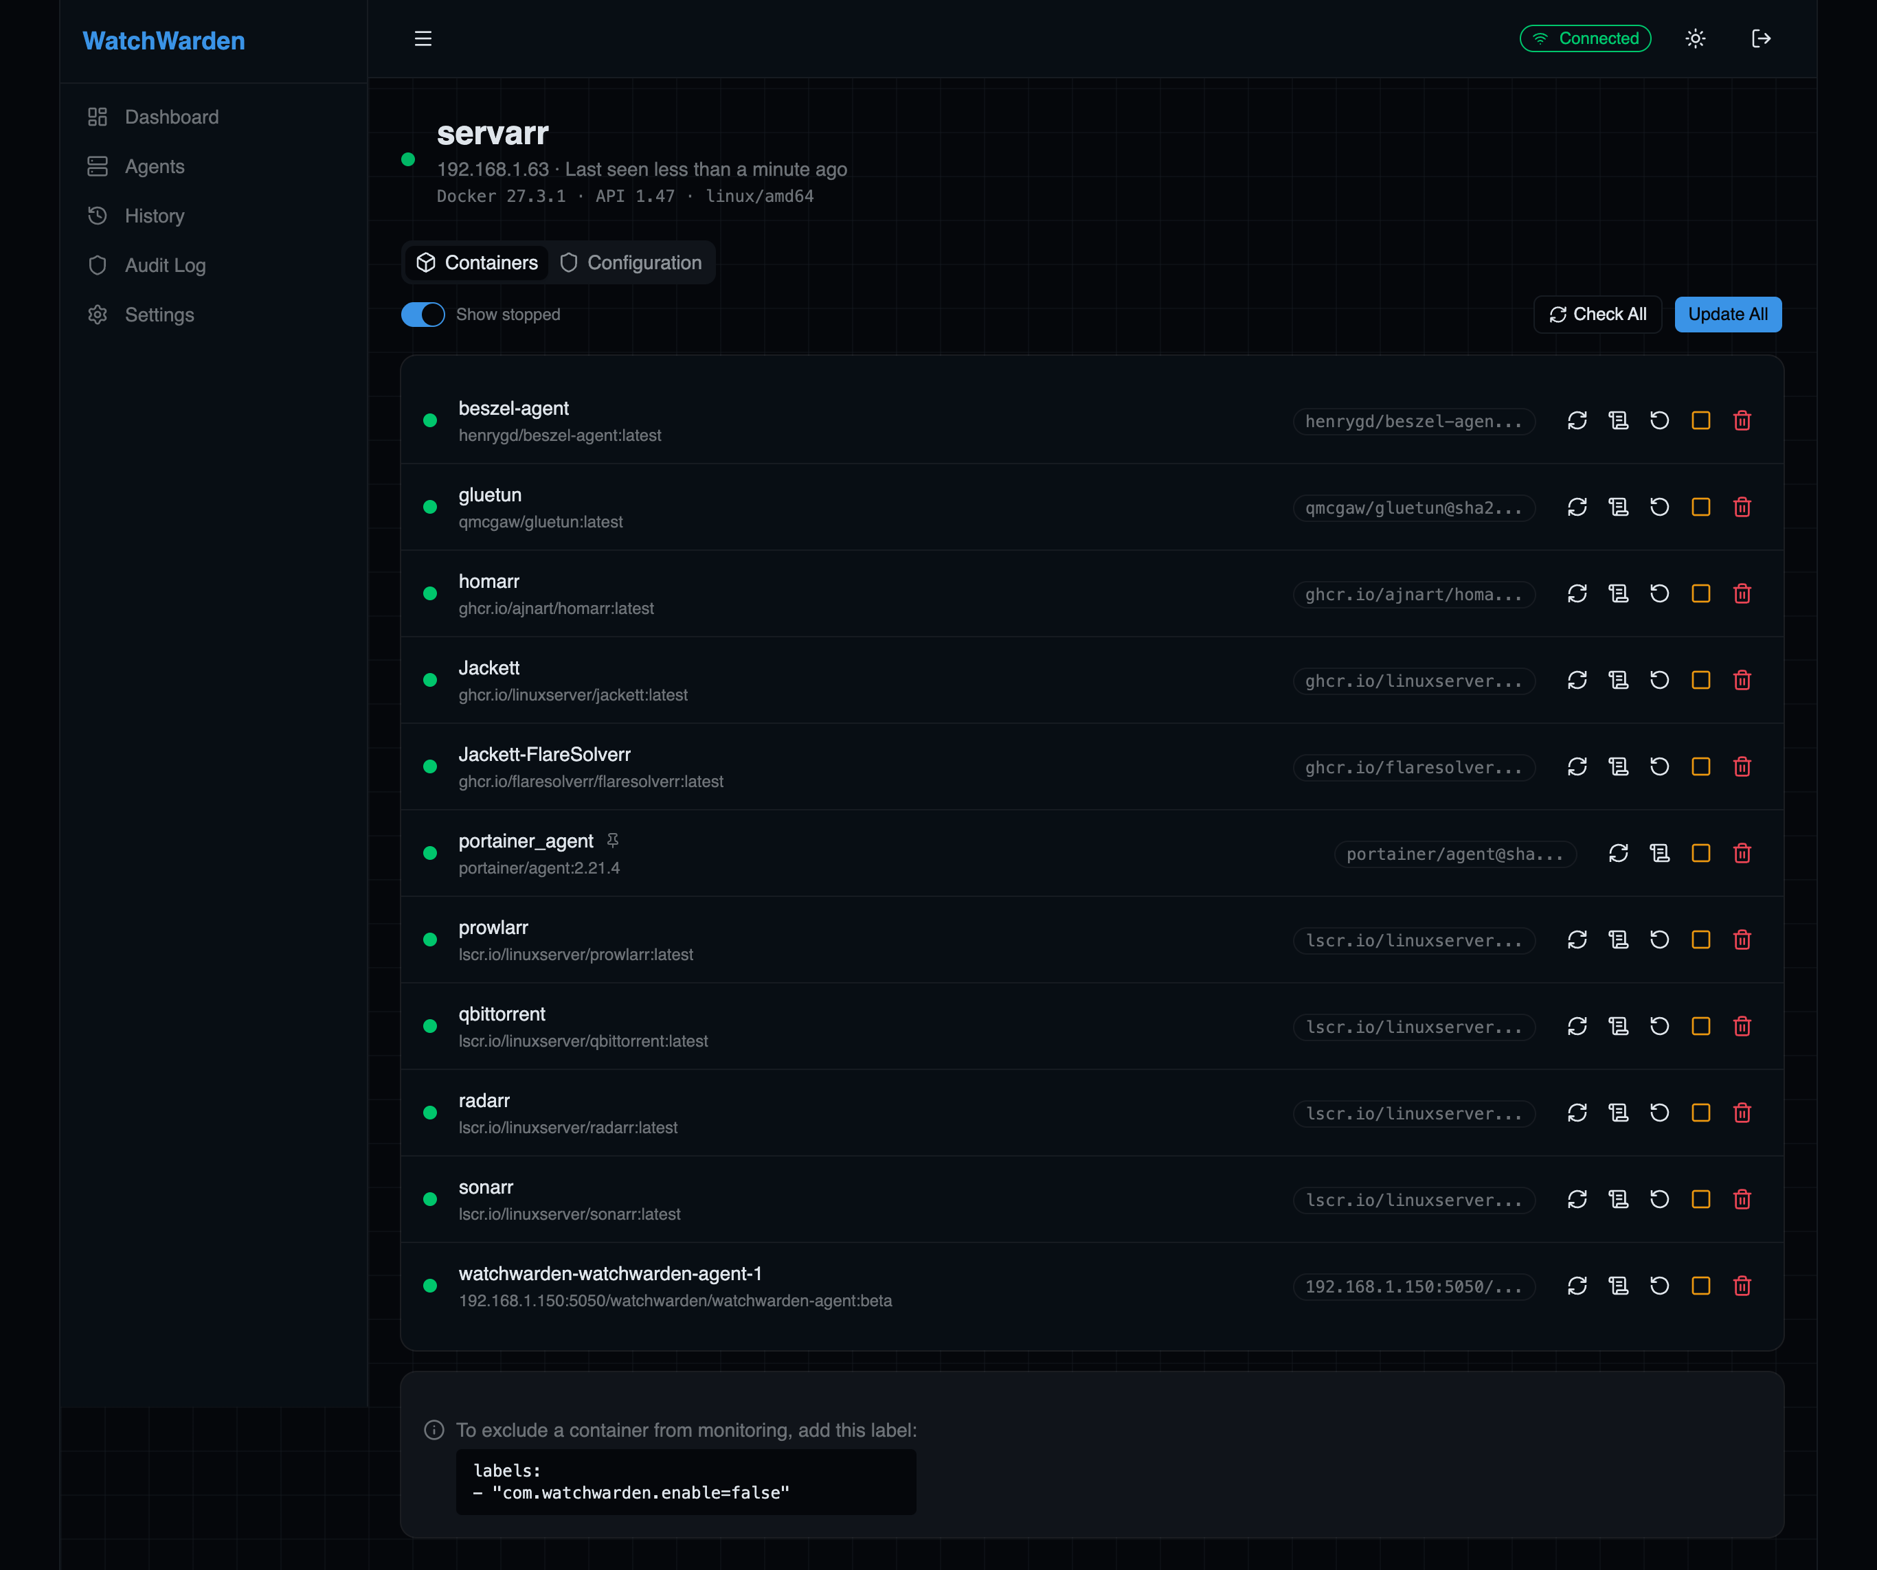Click the prowlarr image tag badge
The image size is (1877, 1570).
[1413, 941]
